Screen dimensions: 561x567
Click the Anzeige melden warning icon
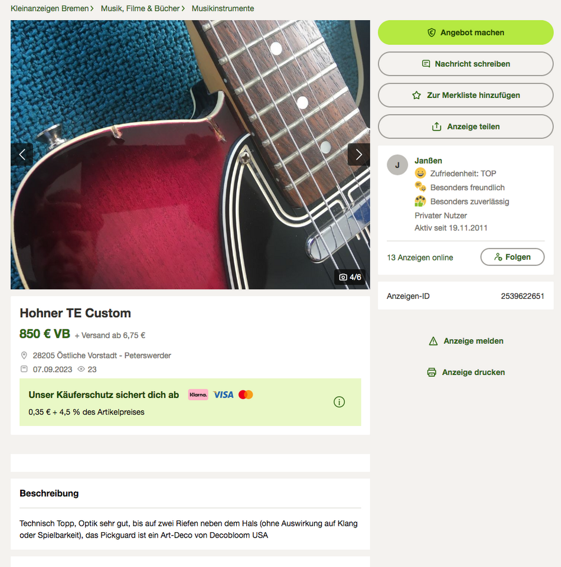(x=433, y=341)
